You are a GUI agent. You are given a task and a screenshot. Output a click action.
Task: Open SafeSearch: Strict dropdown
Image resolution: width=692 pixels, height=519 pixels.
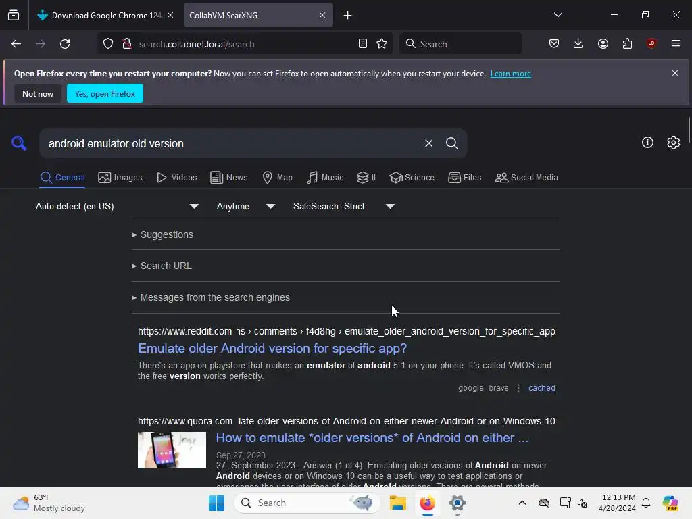click(344, 206)
